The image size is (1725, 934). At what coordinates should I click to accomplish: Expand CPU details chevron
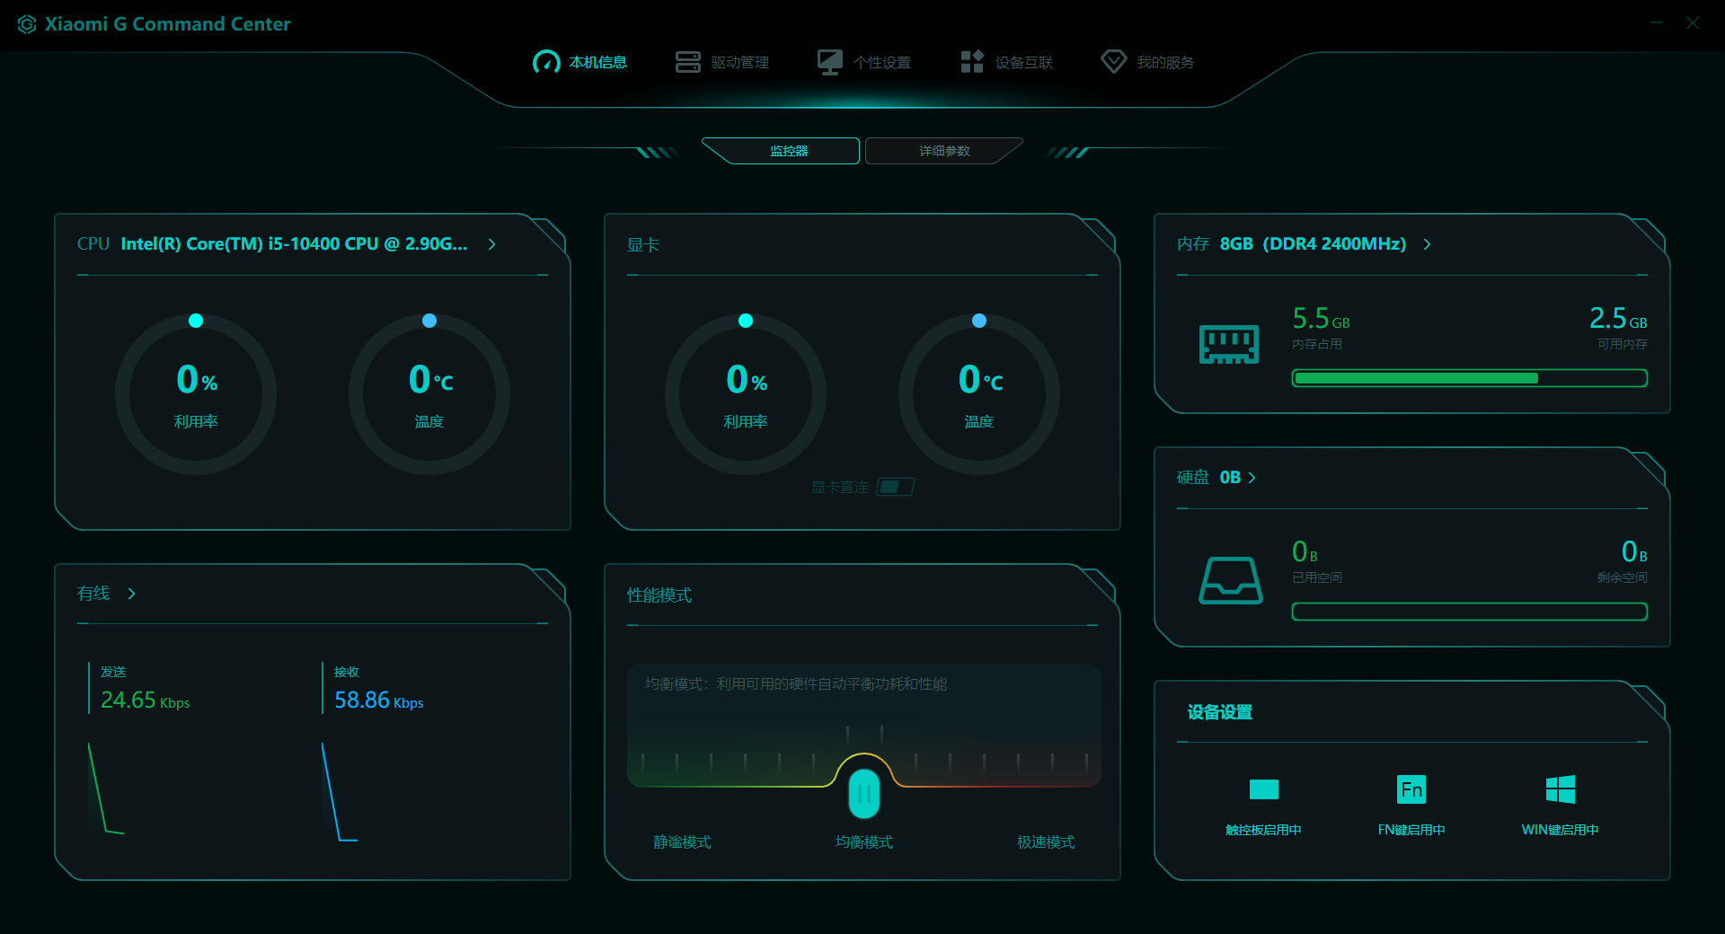click(491, 244)
